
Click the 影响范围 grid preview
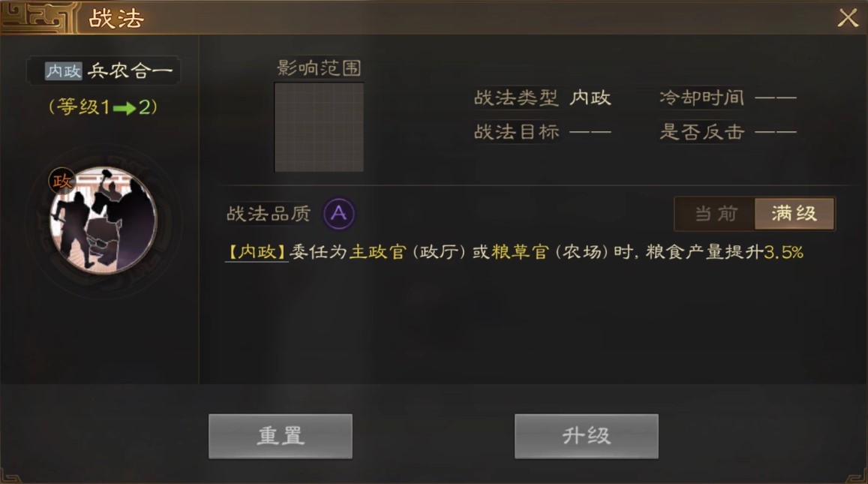click(x=319, y=128)
